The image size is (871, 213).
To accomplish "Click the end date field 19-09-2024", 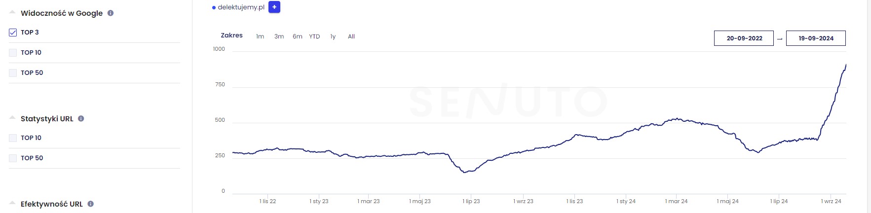I will 816,38.
